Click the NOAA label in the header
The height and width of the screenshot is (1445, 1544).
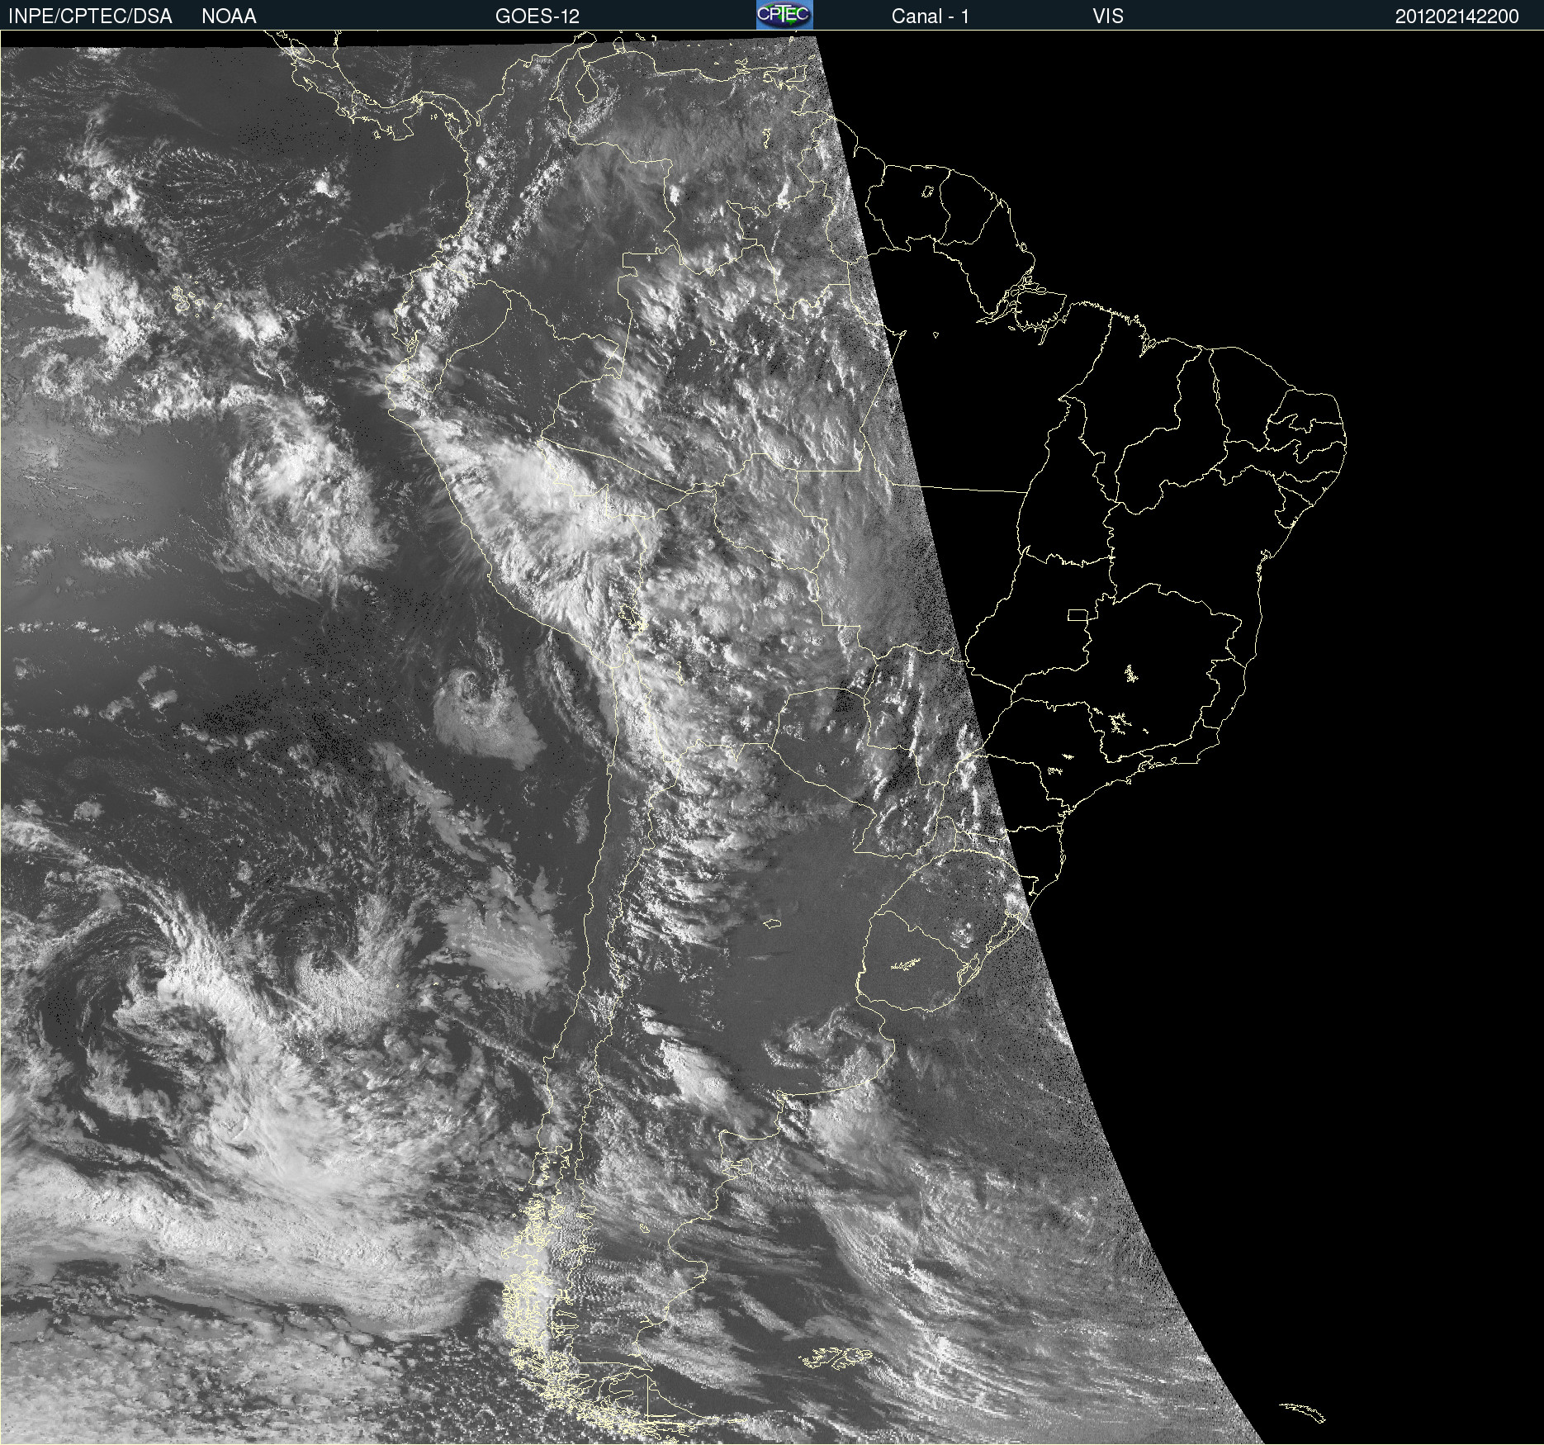[229, 17]
